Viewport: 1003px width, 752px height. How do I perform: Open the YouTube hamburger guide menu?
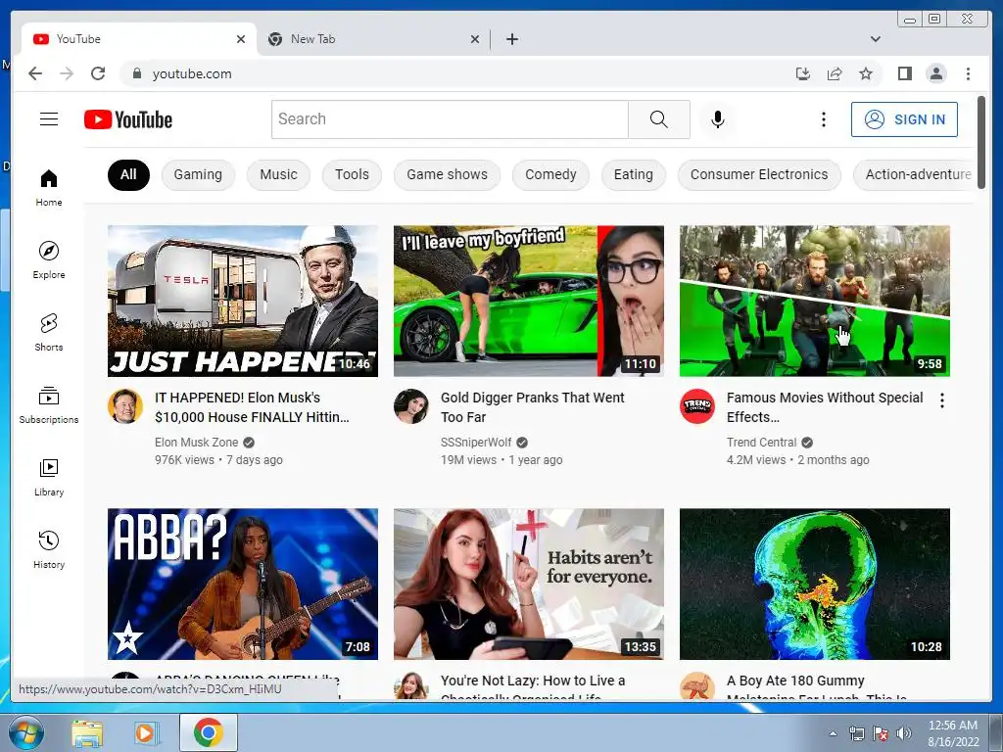pos(49,118)
